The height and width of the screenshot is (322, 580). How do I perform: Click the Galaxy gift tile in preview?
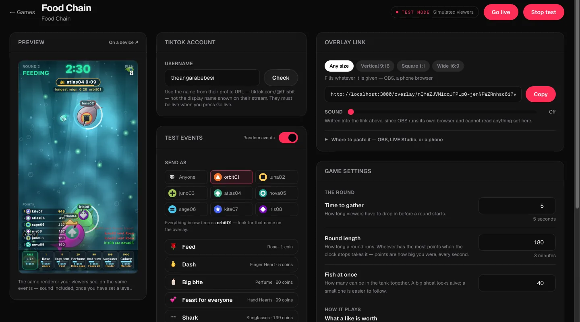click(x=126, y=260)
